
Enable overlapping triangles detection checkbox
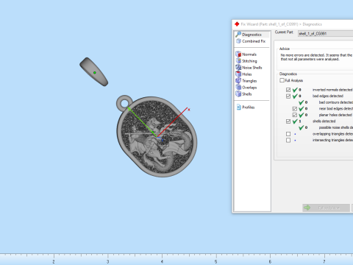pyautogui.click(x=288, y=134)
